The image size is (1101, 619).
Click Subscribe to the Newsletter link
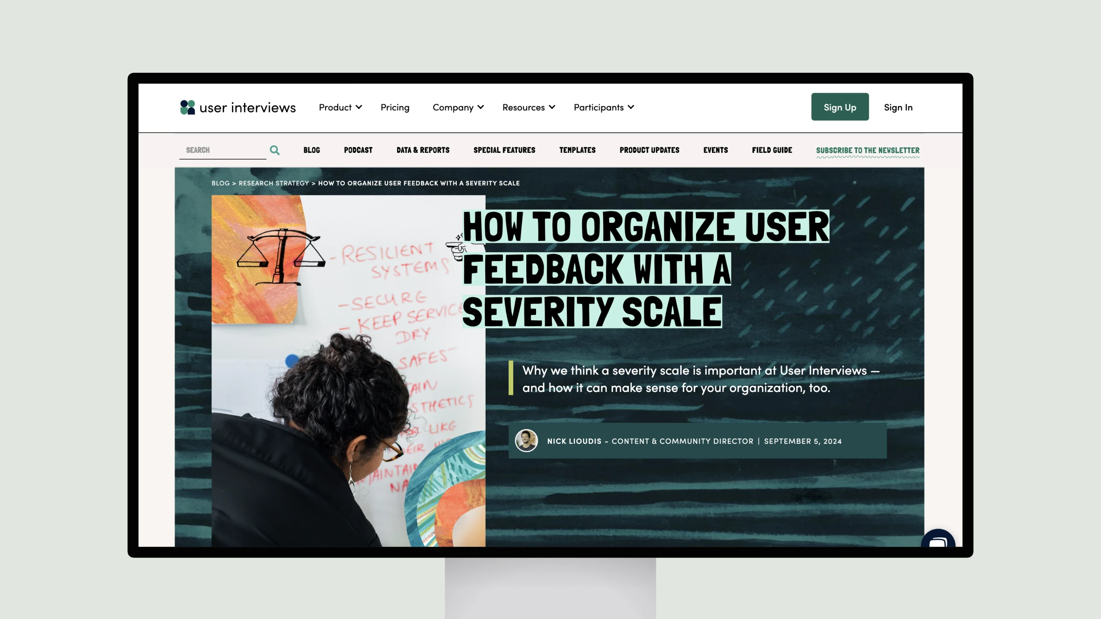[x=868, y=150]
